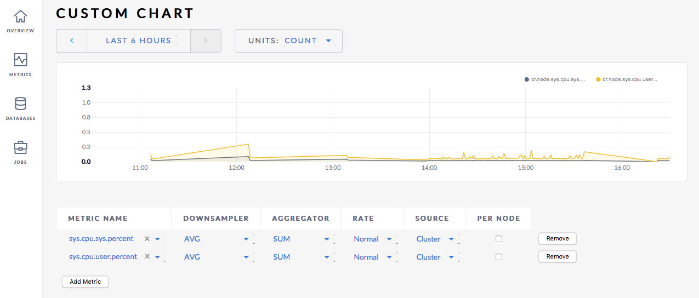This screenshot has width=699, height=298.
Task: Remove the sys.cpu.sys.percent metric row
Action: [x=557, y=238]
